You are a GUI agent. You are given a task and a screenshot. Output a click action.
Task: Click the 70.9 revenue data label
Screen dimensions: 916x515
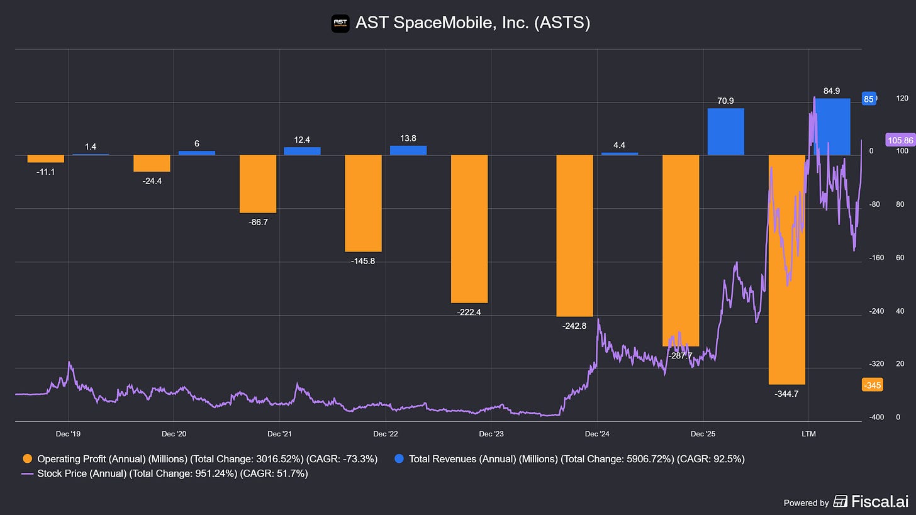(x=726, y=100)
